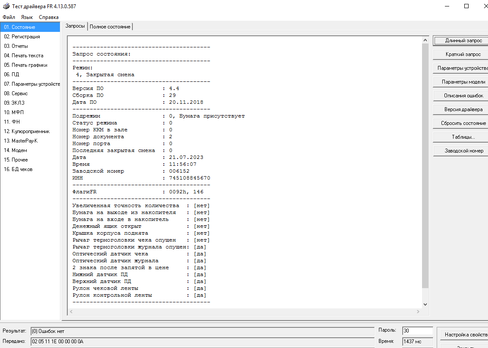This screenshot has width=488, height=348.
Task: Click the Время field showing 1437 мс
Action: (x=417, y=342)
